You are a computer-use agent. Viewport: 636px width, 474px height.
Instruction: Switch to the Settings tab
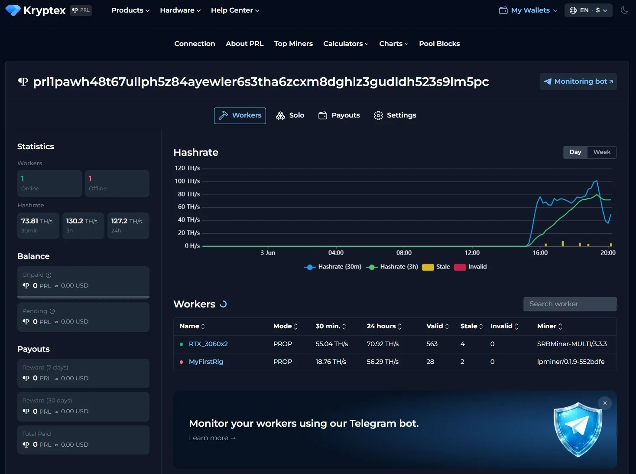click(x=395, y=115)
